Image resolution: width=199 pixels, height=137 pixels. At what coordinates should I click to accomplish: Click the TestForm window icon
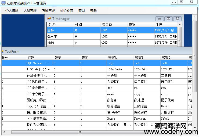coord(2,51)
